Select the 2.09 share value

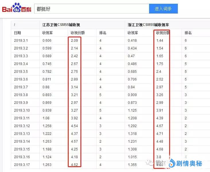(74, 41)
